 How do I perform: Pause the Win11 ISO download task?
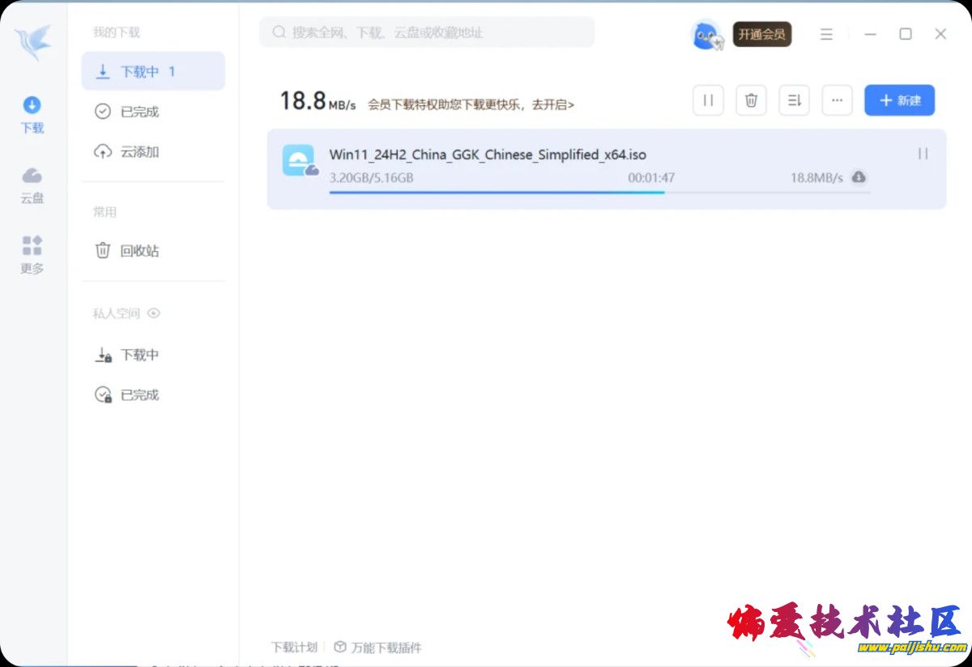(x=923, y=154)
